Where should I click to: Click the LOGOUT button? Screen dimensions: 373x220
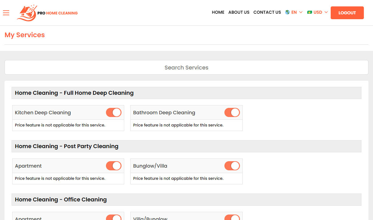point(347,13)
